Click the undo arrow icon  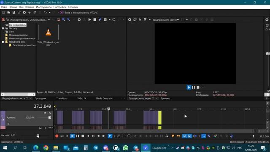[x=45, y=13]
